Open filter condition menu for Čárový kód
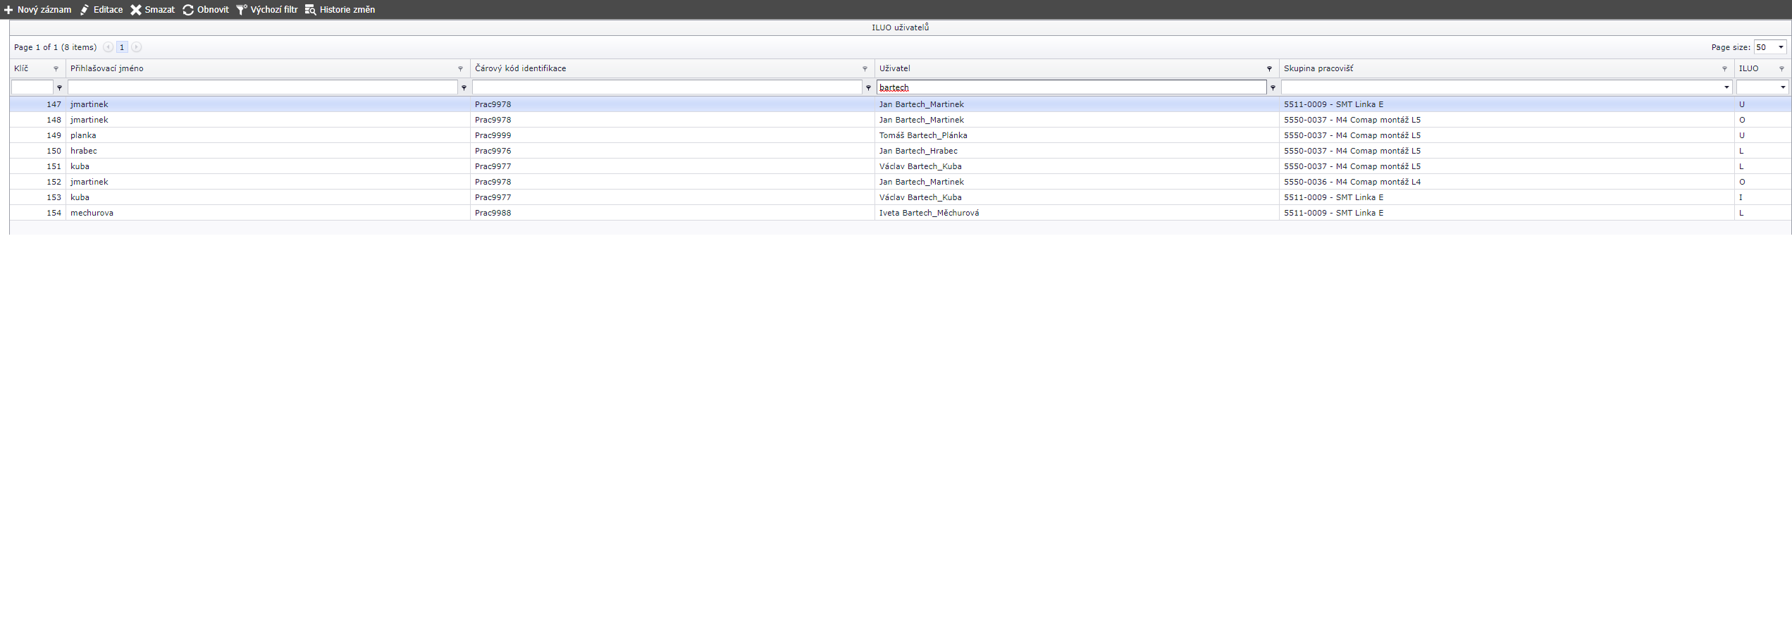Viewport: 1792px width, 625px height. [x=868, y=88]
